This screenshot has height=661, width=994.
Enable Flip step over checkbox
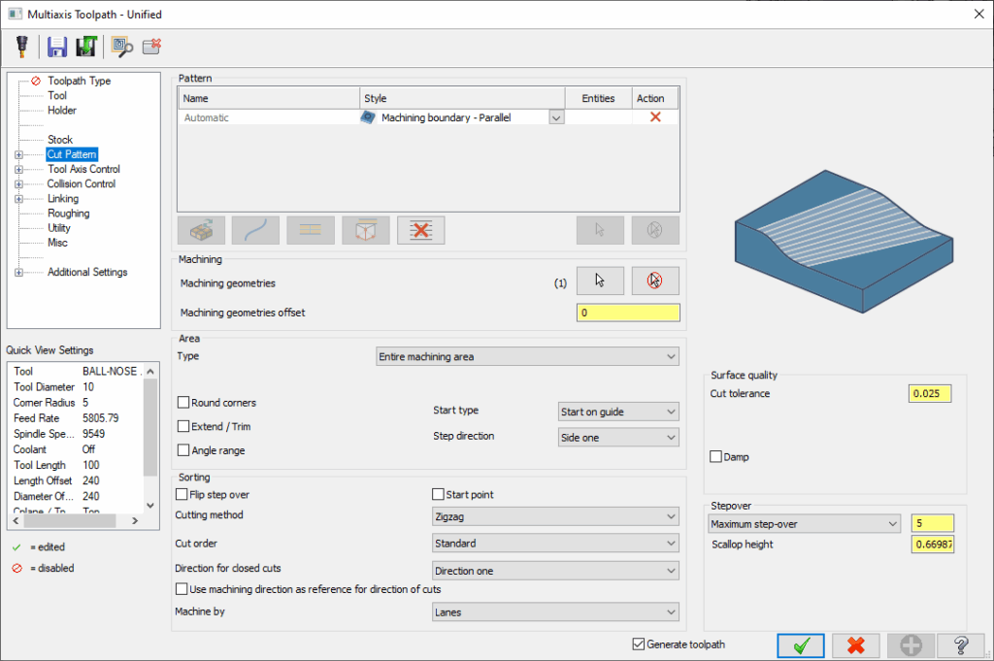tap(182, 494)
